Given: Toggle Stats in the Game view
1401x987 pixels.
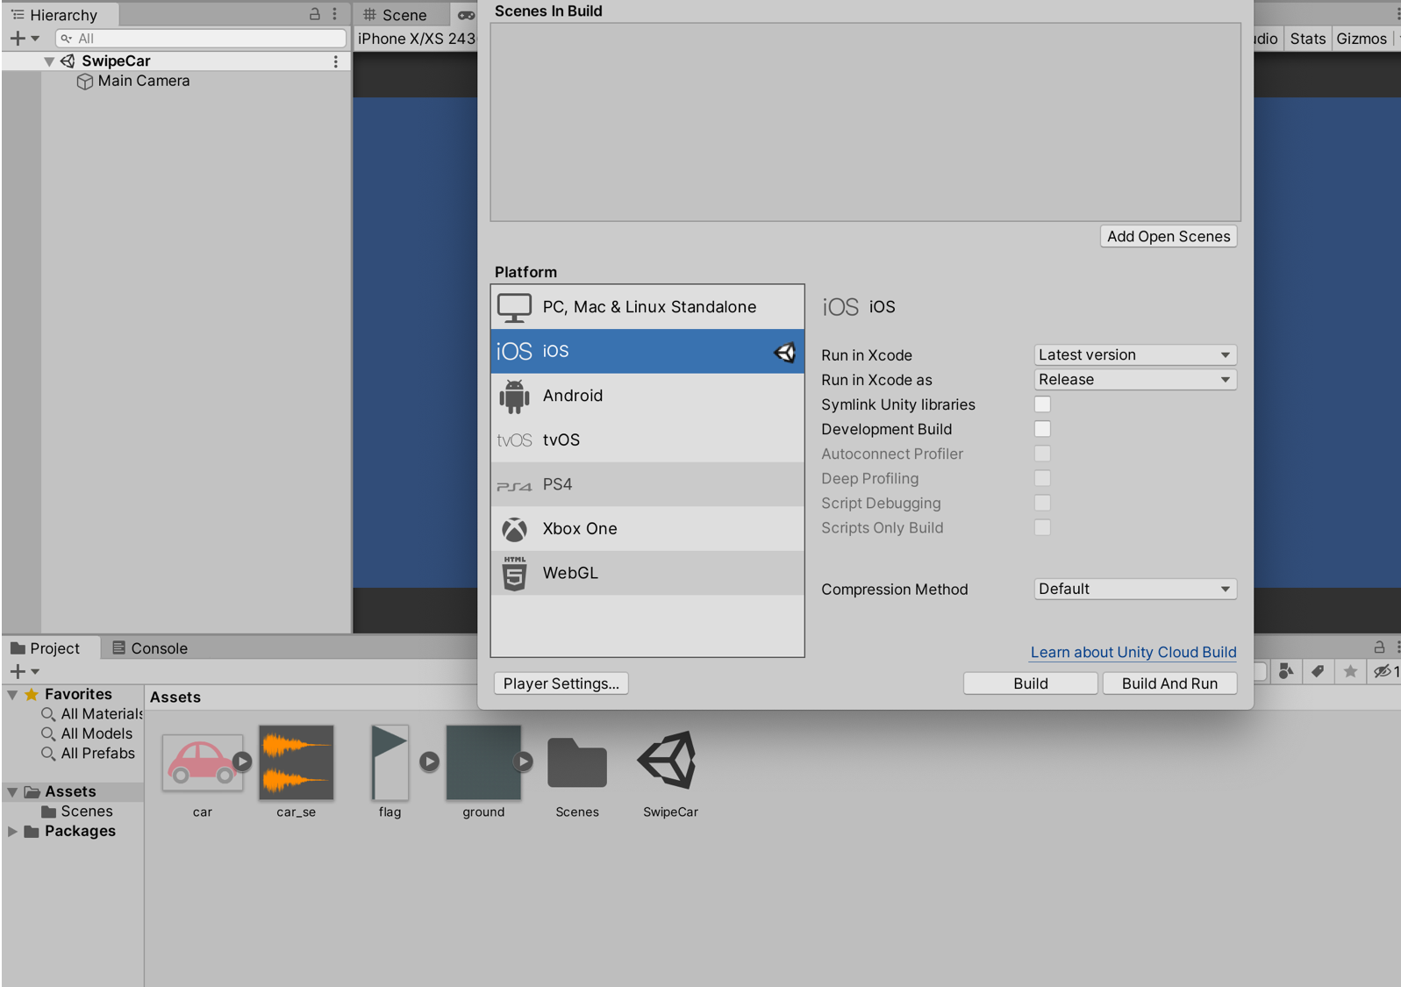Looking at the screenshot, I should [1307, 39].
